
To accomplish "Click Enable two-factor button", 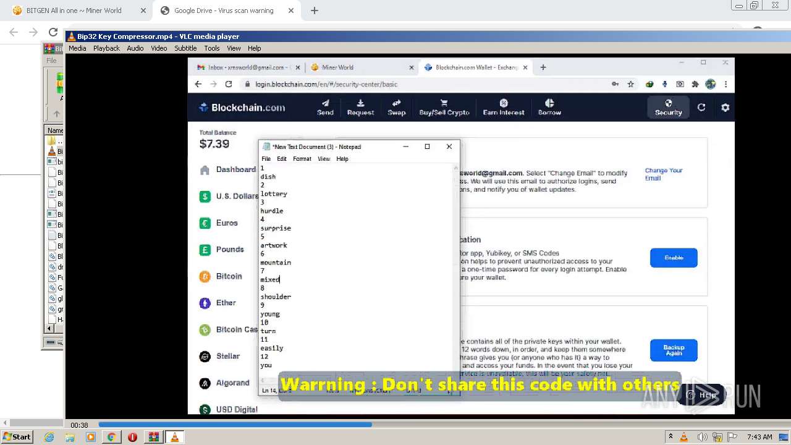I will tap(674, 258).
